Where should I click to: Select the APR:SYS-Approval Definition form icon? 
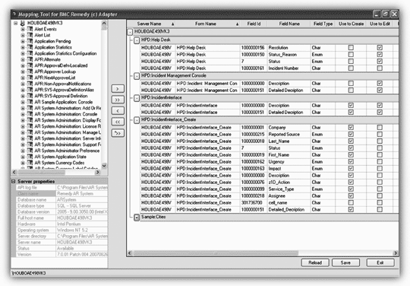tap(30, 96)
